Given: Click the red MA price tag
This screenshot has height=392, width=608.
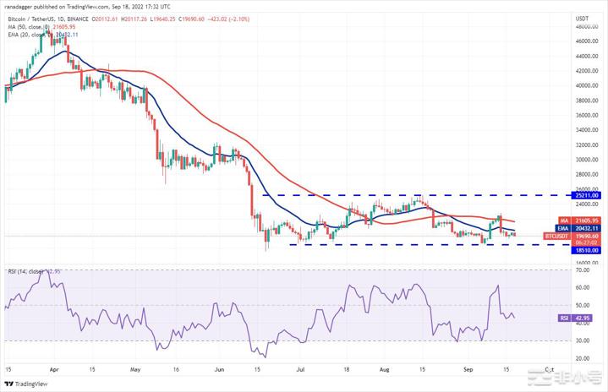Looking at the screenshot, I should (582, 220).
